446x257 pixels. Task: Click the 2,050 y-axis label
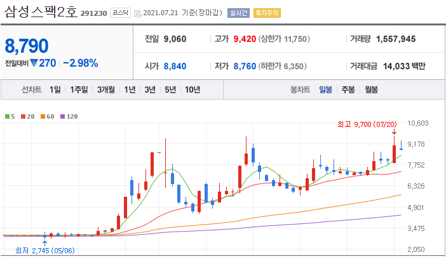pyautogui.click(x=416, y=249)
